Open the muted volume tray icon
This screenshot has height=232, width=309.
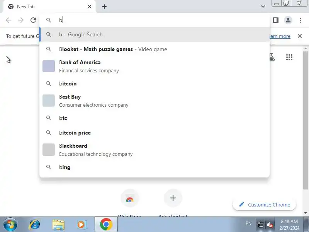click(270, 225)
